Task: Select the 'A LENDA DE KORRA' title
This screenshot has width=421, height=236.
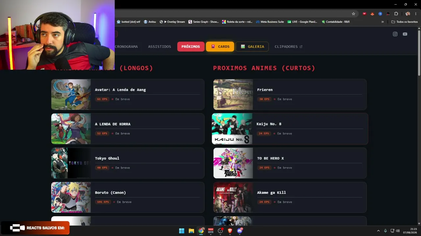Action: 113,124
